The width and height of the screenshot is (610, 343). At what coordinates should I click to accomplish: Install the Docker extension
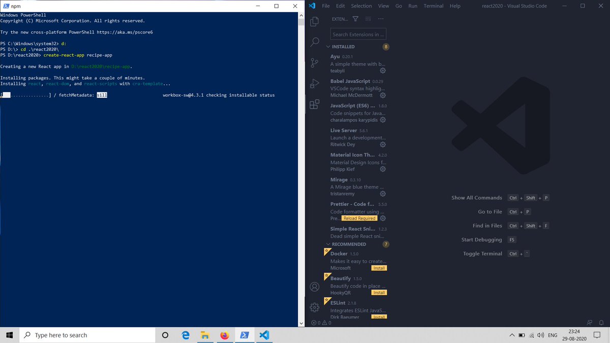[x=379, y=268]
